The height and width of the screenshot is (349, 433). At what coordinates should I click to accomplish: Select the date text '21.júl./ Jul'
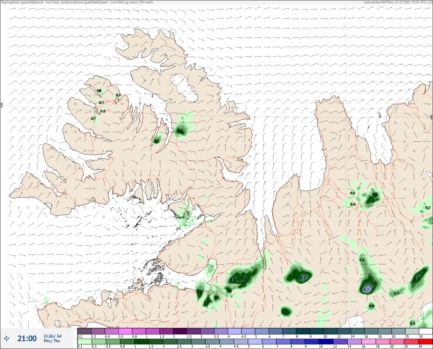52,336
